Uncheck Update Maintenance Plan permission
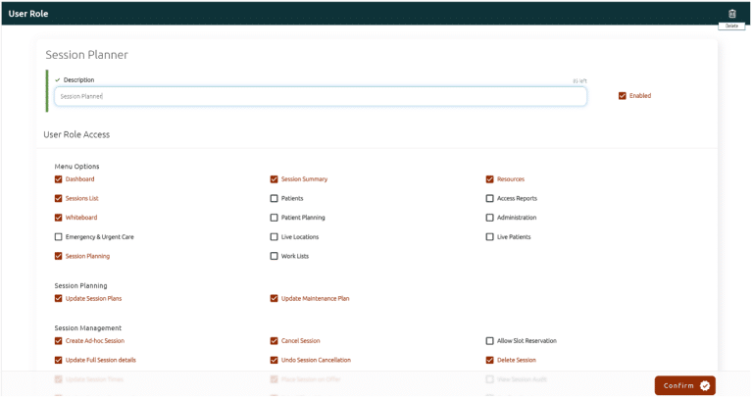This screenshot has width=753, height=399. (x=275, y=298)
